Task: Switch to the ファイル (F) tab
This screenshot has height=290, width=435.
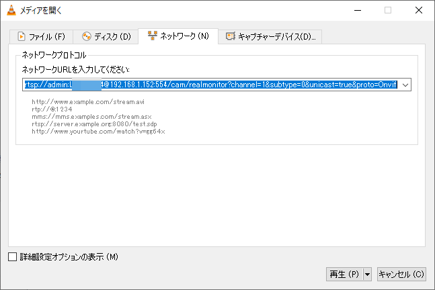Action: pyautogui.click(x=41, y=36)
